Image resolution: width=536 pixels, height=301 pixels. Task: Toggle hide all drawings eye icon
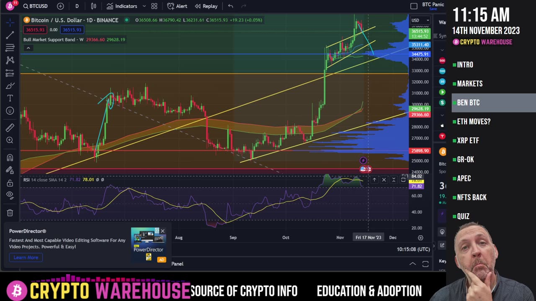point(10,195)
